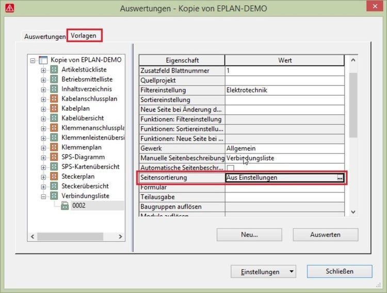Toggle the Automatische Seitenbeschreibung checkbox
Viewport: 387px width, 293px height.
[x=231, y=168]
